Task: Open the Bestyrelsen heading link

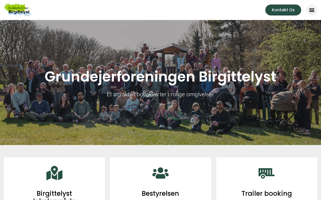Action: click(x=160, y=193)
